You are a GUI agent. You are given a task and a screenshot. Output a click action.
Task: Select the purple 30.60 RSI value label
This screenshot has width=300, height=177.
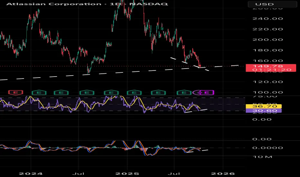pos(264,111)
